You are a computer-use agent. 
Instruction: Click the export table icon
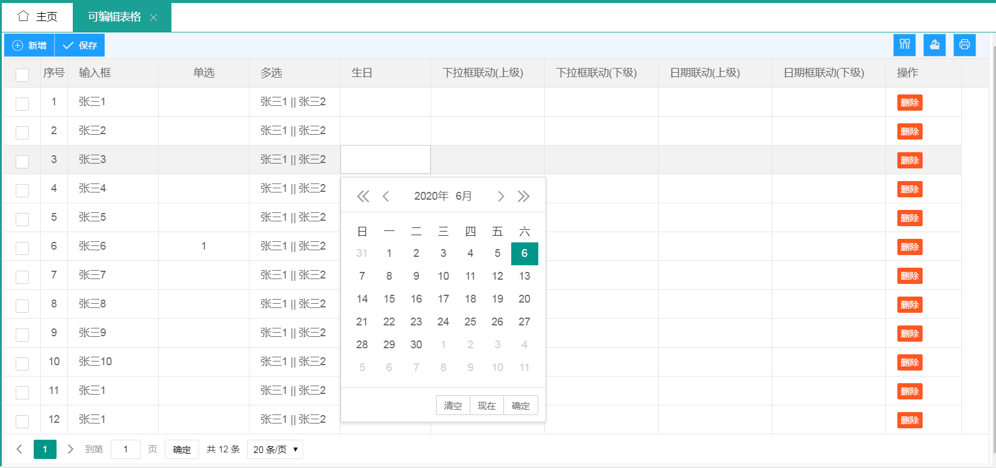click(x=935, y=45)
